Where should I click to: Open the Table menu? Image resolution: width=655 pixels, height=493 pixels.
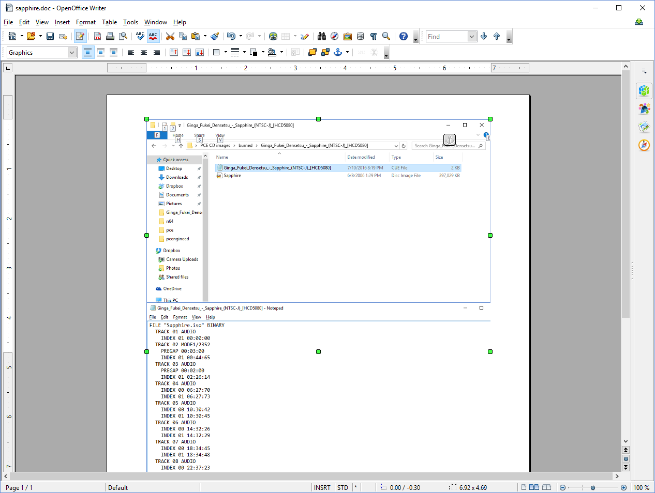(x=109, y=22)
